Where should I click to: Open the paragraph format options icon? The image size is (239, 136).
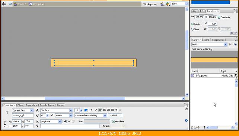tap(117, 110)
